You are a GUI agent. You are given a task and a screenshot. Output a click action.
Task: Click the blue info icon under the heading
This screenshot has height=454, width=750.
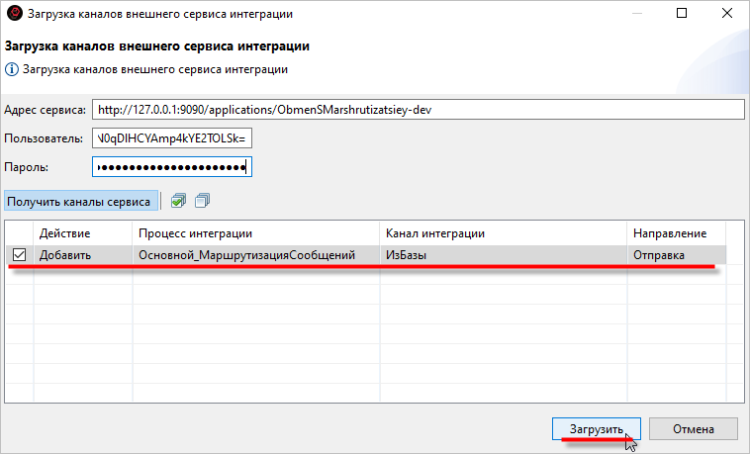click(12, 69)
